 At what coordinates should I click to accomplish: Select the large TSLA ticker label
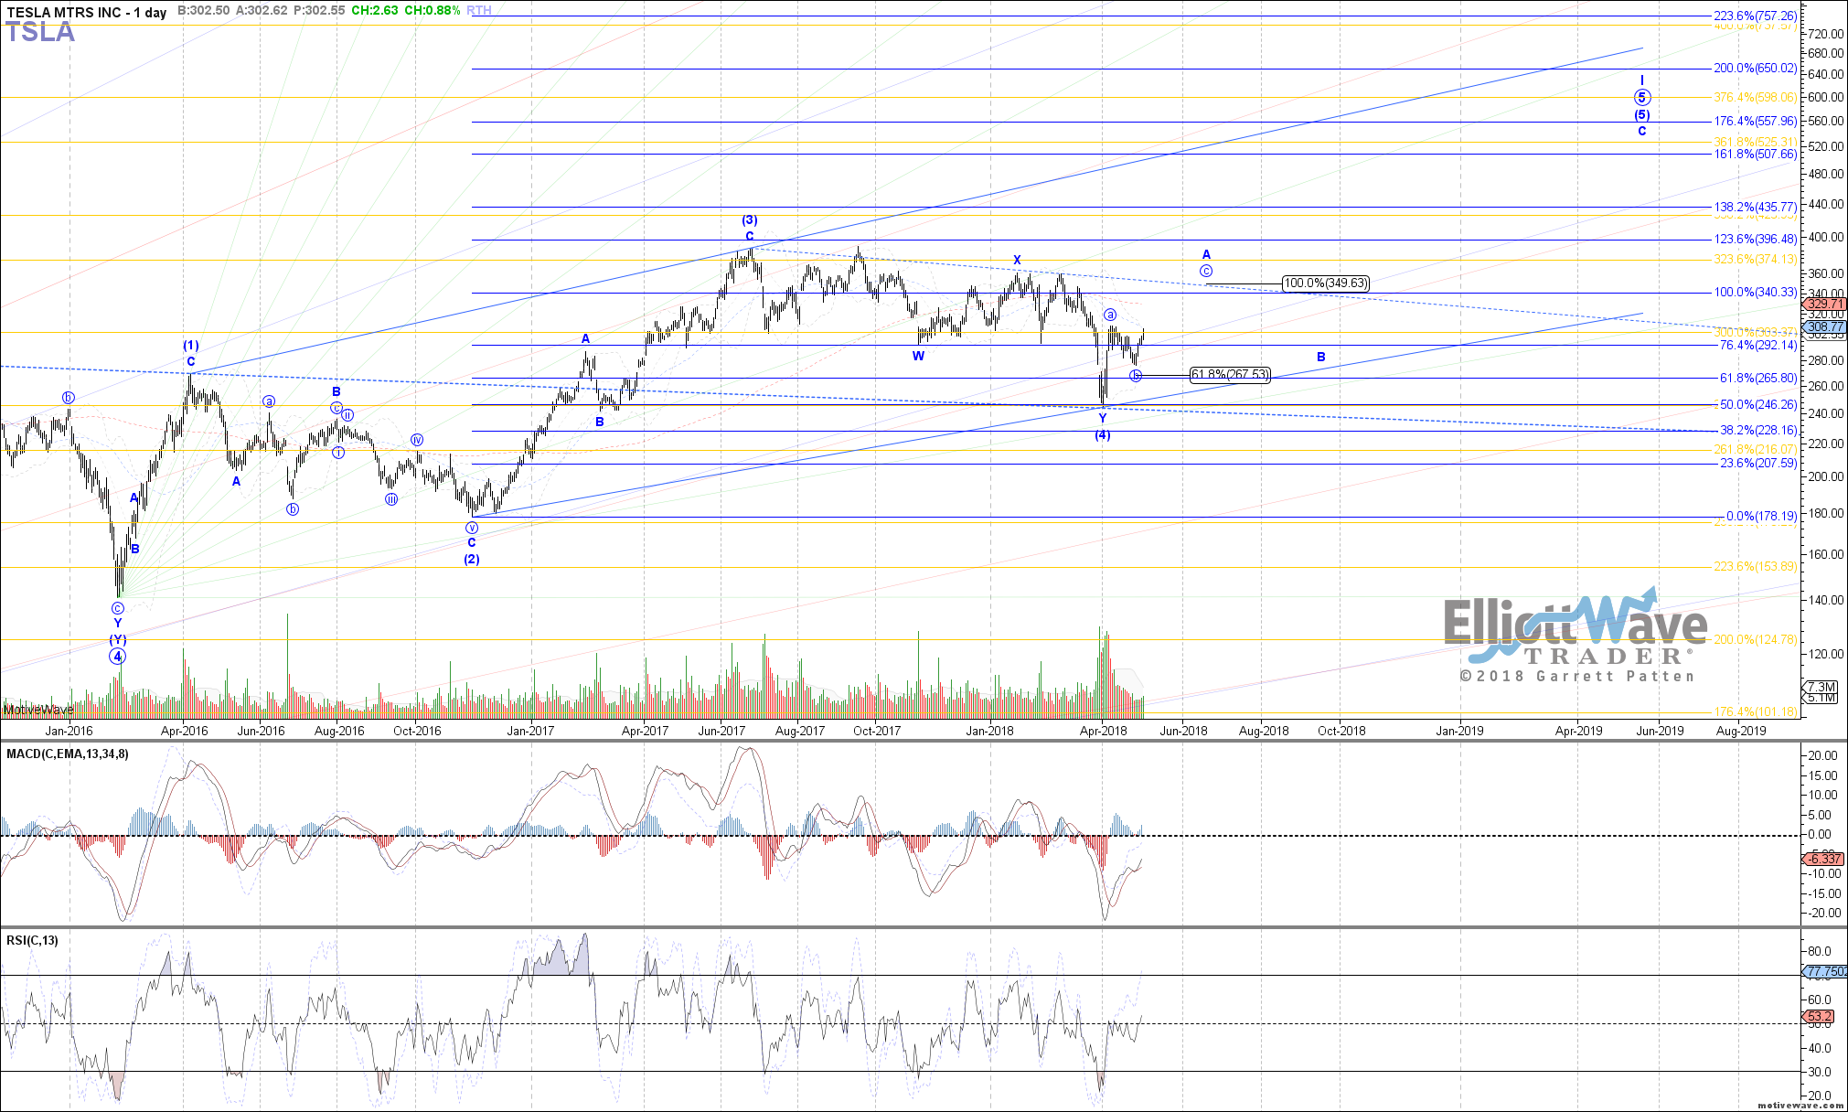tap(40, 33)
